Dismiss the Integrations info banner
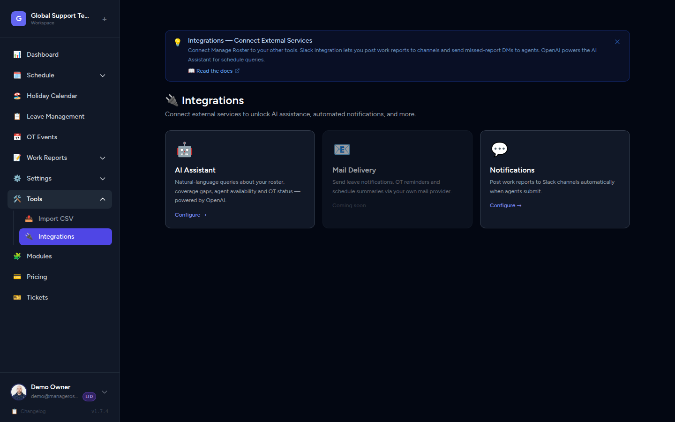Image resolution: width=675 pixels, height=422 pixels. [x=617, y=42]
